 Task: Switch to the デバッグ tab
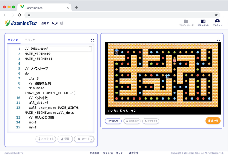click(30, 40)
